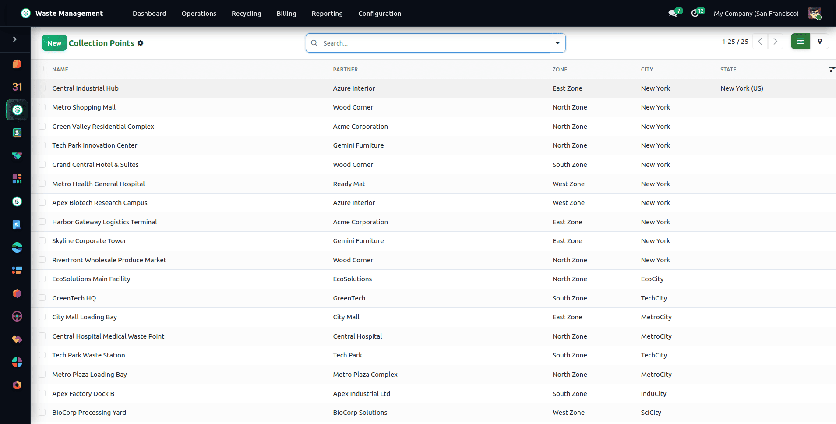Open the Reporting menu
The width and height of the screenshot is (836, 424).
click(327, 14)
